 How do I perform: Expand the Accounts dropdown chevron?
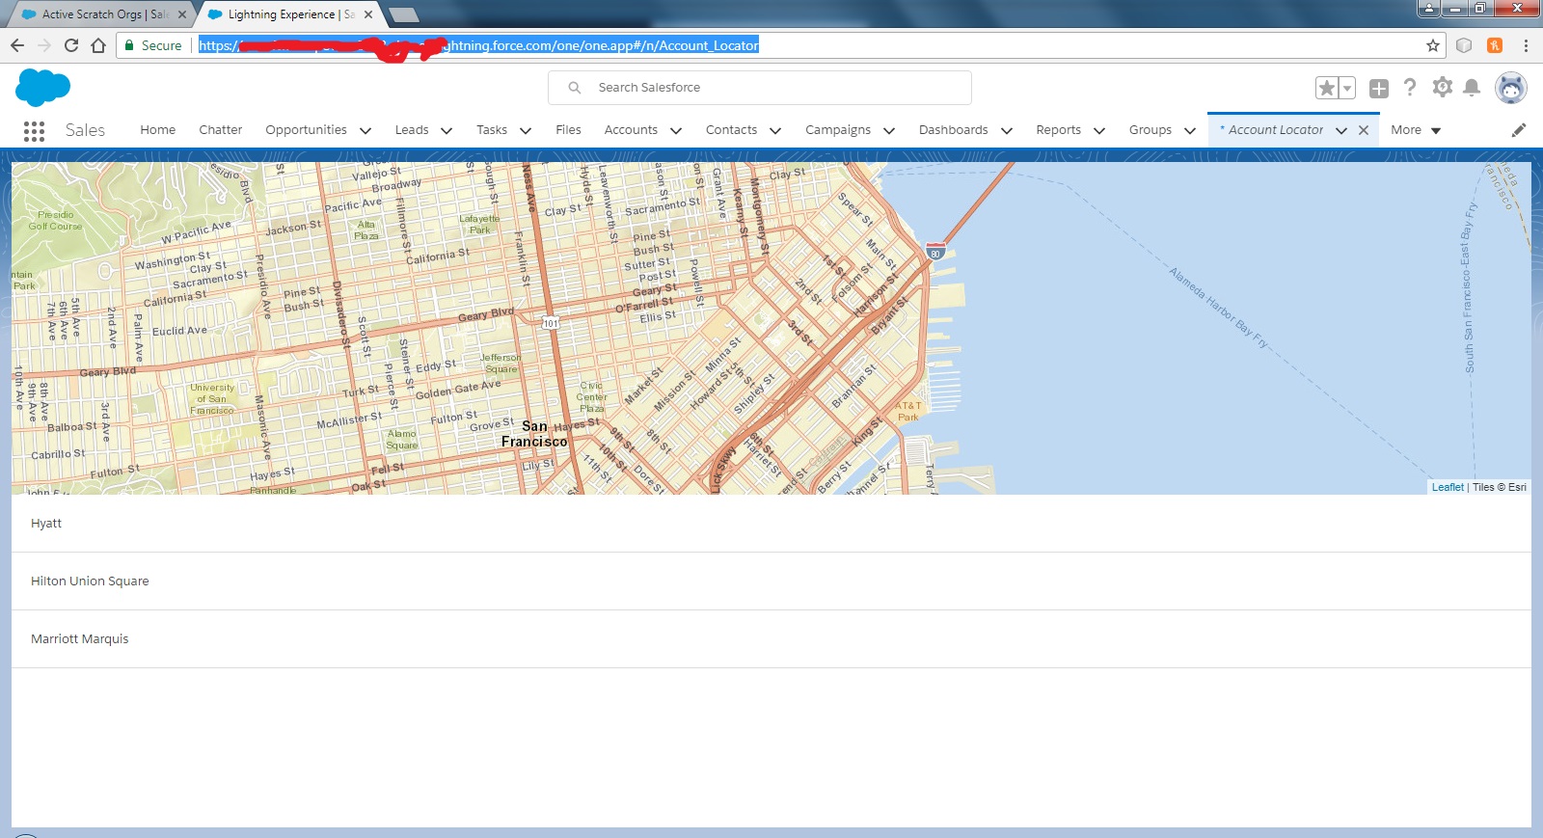(676, 131)
